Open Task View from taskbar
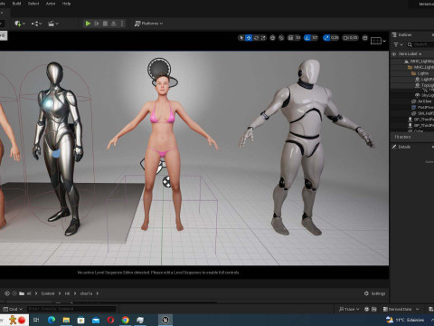 click(36, 320)
